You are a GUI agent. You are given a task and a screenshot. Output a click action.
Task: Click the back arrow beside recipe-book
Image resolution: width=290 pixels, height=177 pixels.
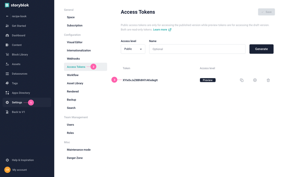(x=7, y=16)
